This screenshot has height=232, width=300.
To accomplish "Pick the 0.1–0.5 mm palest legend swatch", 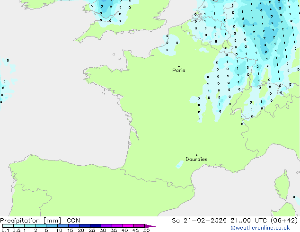I will tap(8, 226).
